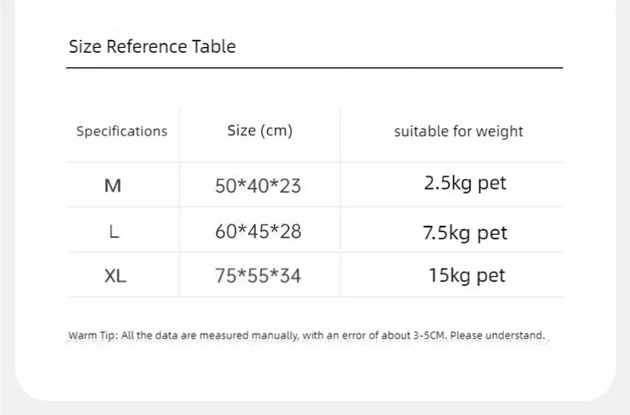
Task: Click the 50*40*23 size value
Action: 258,186
